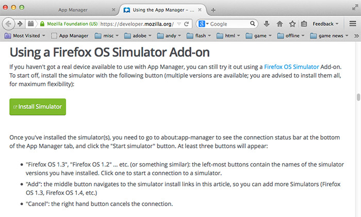Expand the game bookmarks folder
The width and height of the screenshot is (361, 217).
tap(258, 36)
